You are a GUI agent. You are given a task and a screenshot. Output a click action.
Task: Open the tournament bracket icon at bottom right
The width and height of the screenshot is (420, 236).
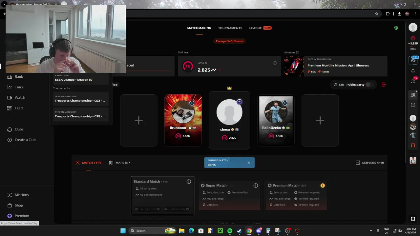(x=413, y=219)
